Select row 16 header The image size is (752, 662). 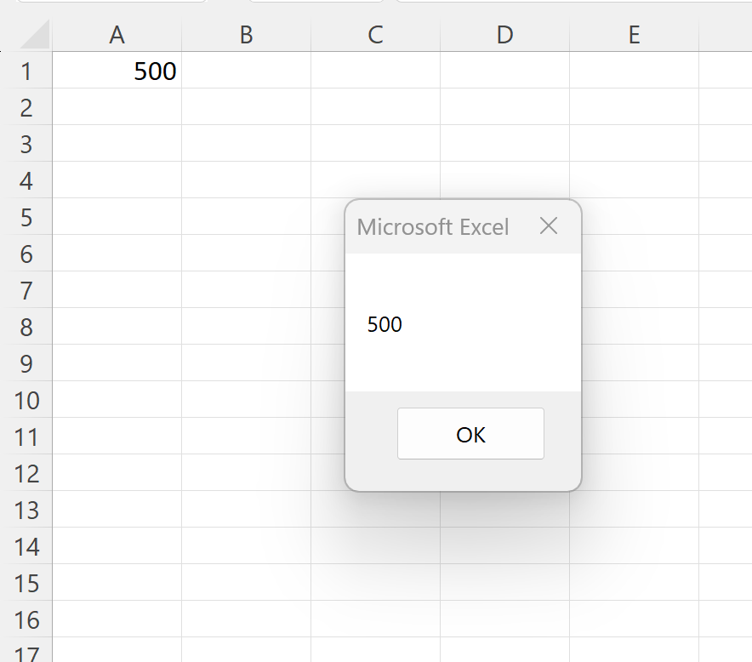[26, 619]
